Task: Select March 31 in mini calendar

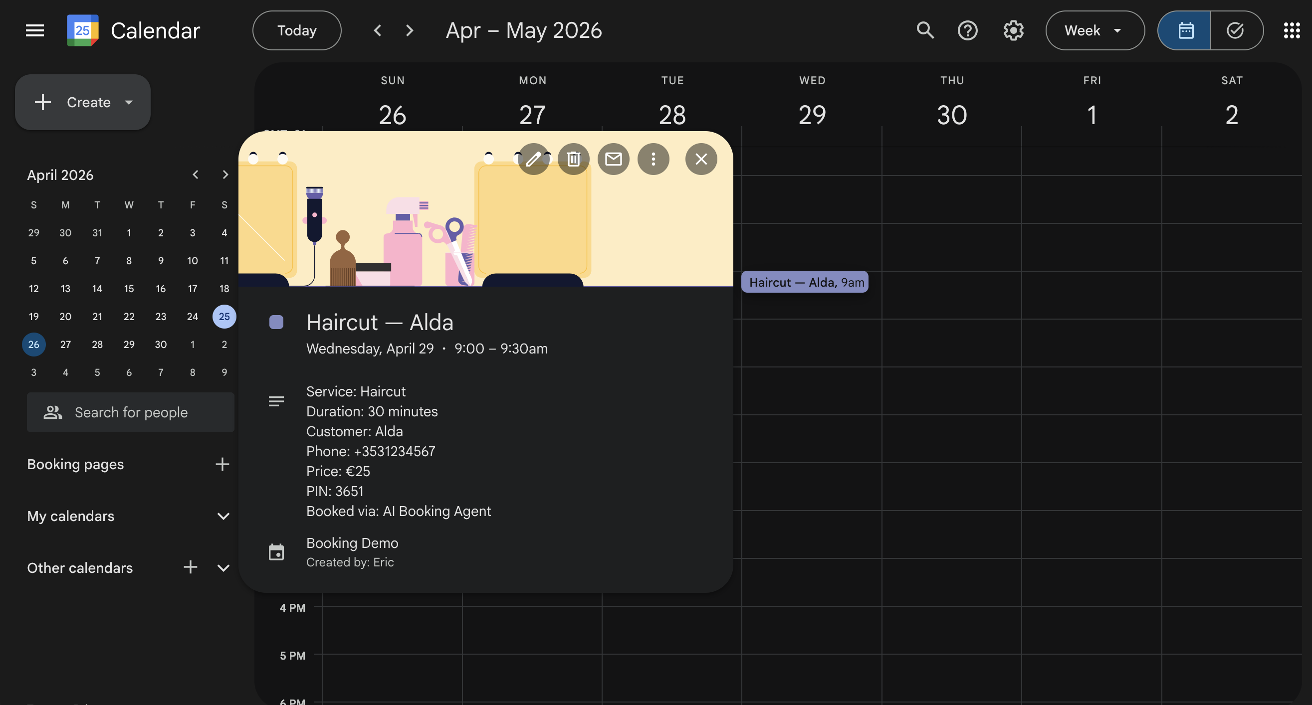Action: (97, 233)
